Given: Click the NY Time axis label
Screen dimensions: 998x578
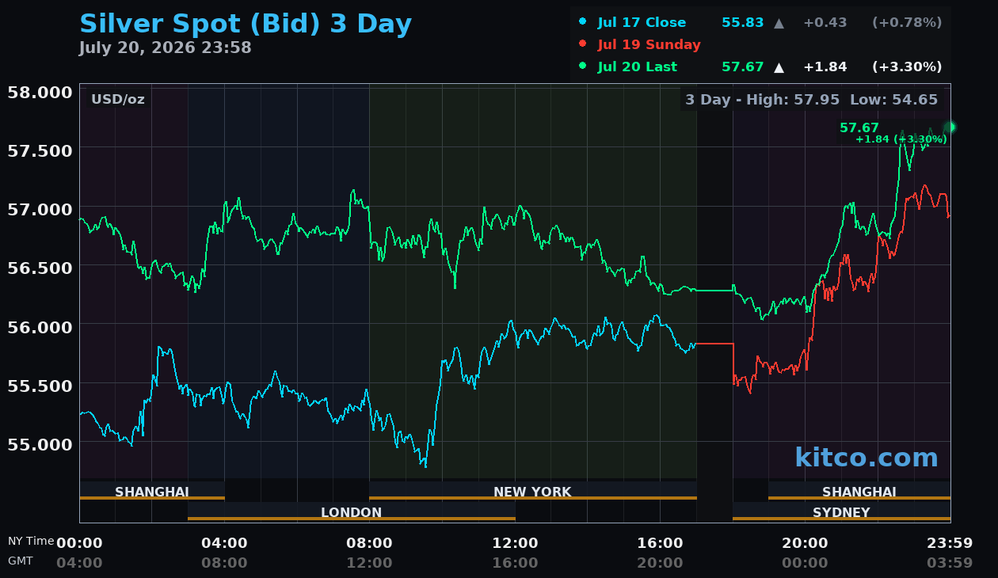Looking at the screenshot, I should [31, 541].
